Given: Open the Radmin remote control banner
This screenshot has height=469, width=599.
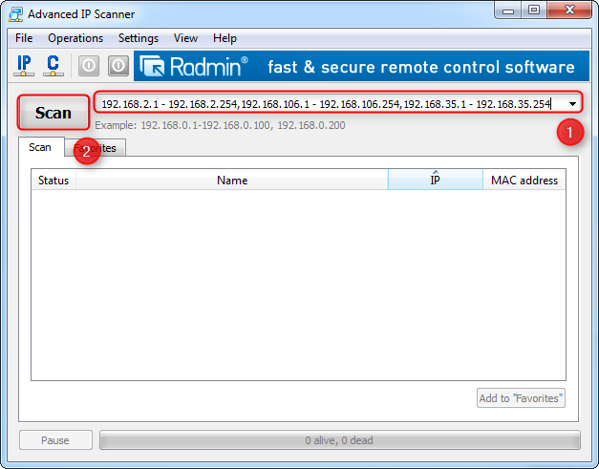Looking at the screenshot, I should point(361,66).
